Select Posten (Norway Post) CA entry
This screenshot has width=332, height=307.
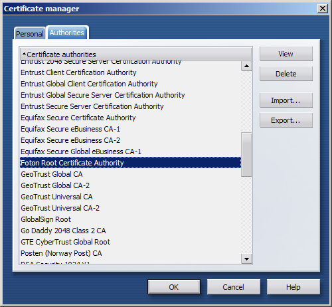tap(130, 253)
